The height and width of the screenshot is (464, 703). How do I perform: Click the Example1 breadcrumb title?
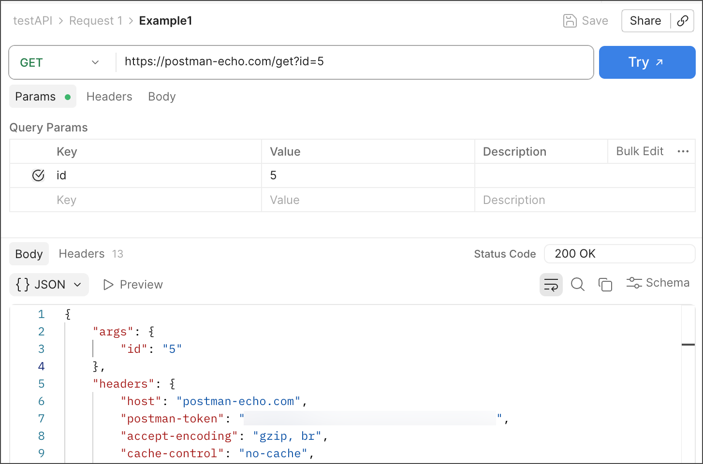pyautogui.click(x=166, y=21)
